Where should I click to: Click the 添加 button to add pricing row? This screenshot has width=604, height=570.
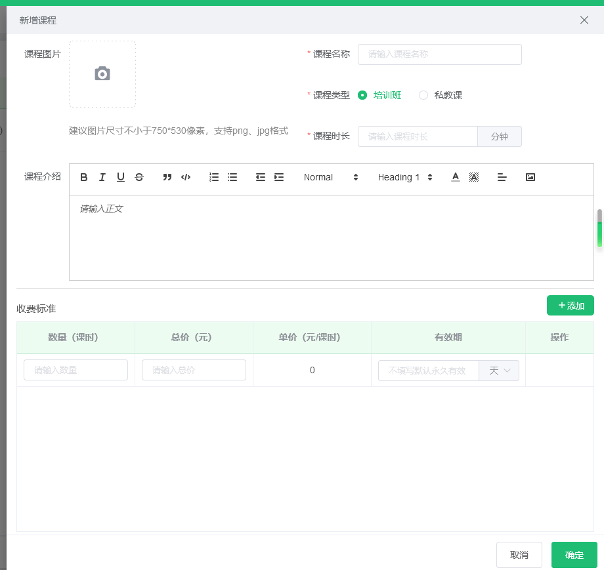click(x=570, y=306)
